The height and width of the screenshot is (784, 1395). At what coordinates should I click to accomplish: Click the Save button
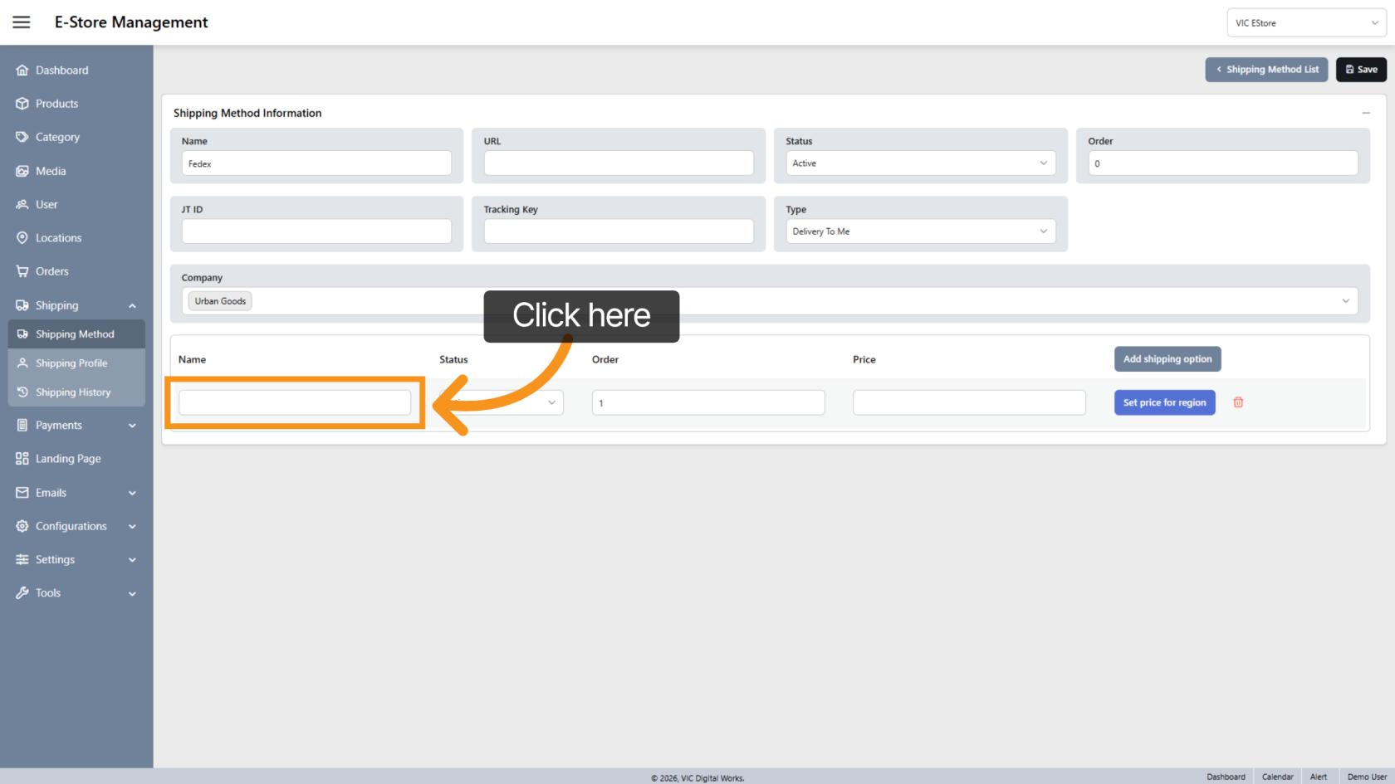click(x=1361, y=70)
